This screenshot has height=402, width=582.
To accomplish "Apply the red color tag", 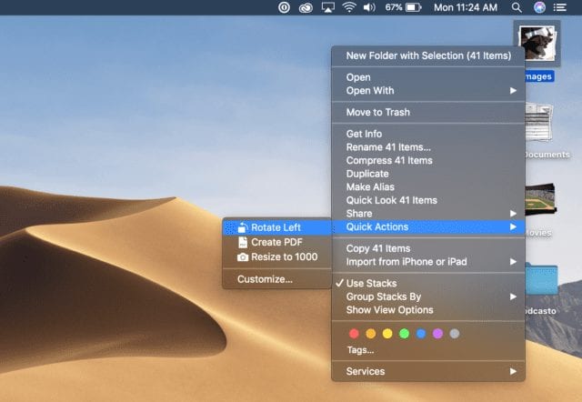I will tap(355, 334).
